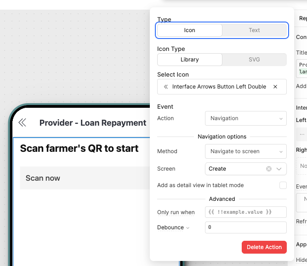This screenshot has height=266, width=307.
Task: Select Icon as the Type
Action: click(x=190, y=30)
